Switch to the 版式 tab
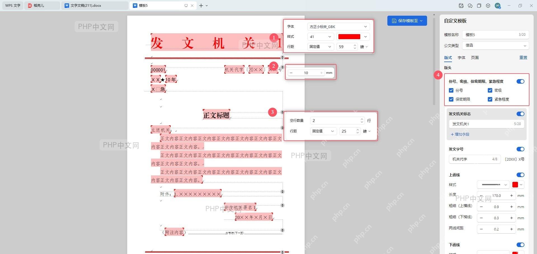This screenshot has width=537, height=254. [448, 58]
